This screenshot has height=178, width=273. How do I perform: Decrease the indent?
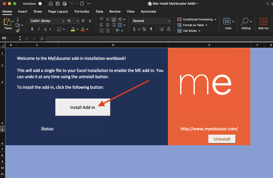(x=101, y=31)
